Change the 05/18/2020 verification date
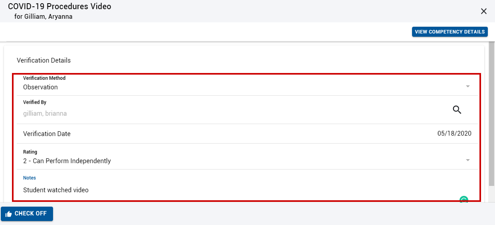495x225 pixels. [454, 134]
